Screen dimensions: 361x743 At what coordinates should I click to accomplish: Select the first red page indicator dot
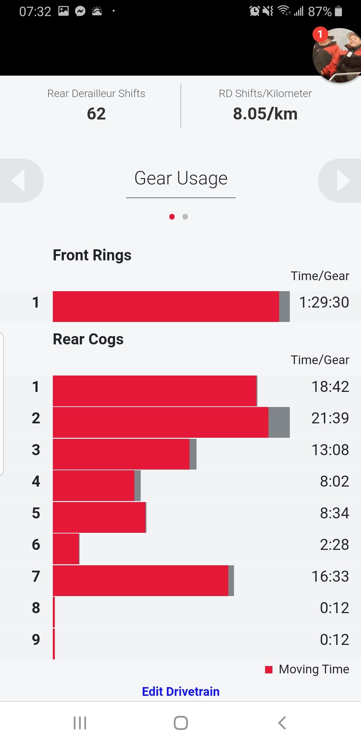[x=172, y=217]
